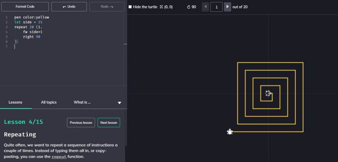Click the rotation angle icon beside 90
The width and height of the screenshot is (338, 162).
pos(189,7)
